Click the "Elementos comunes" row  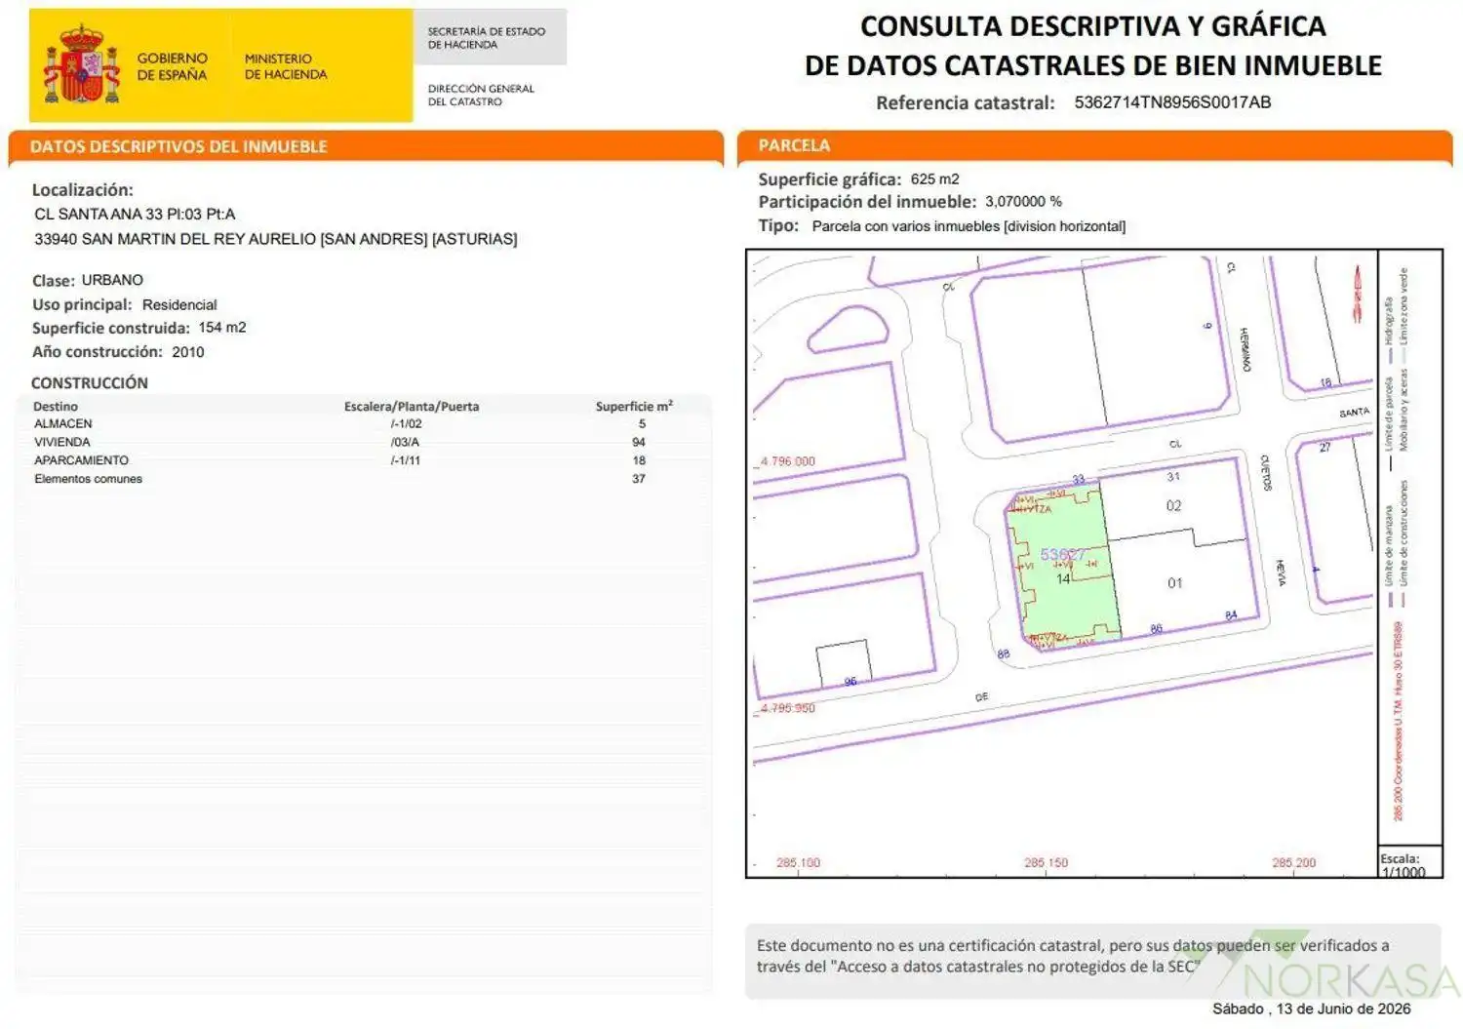coord(363,479)
